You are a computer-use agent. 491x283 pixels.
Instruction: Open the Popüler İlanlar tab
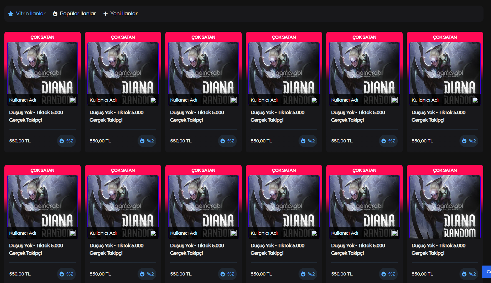74,14
